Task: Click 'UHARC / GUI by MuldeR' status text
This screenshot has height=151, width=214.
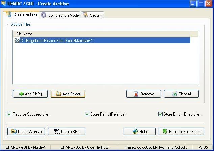Action: (x=25, y=147)
